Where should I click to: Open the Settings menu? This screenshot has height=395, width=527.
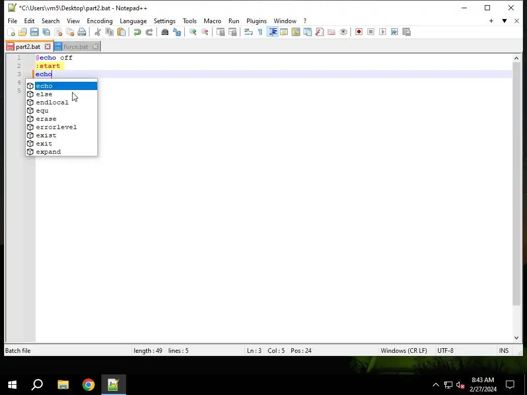[165, 21]
